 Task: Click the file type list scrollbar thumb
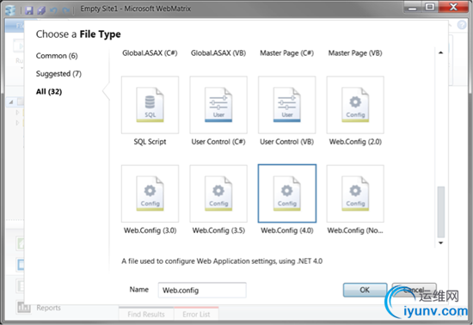(x=440, y=212)
